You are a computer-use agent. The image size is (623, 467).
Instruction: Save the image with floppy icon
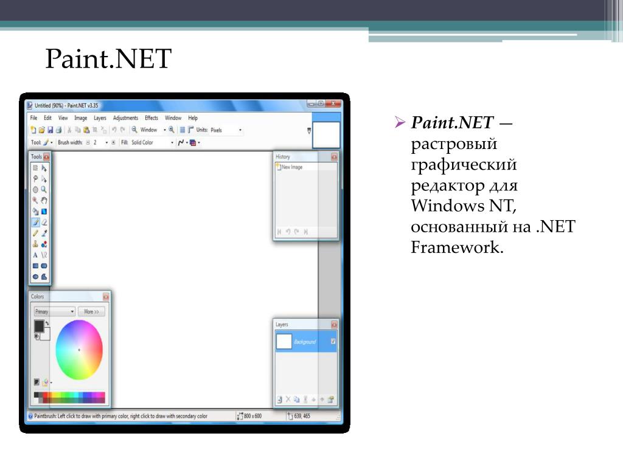tap(50, 130)
